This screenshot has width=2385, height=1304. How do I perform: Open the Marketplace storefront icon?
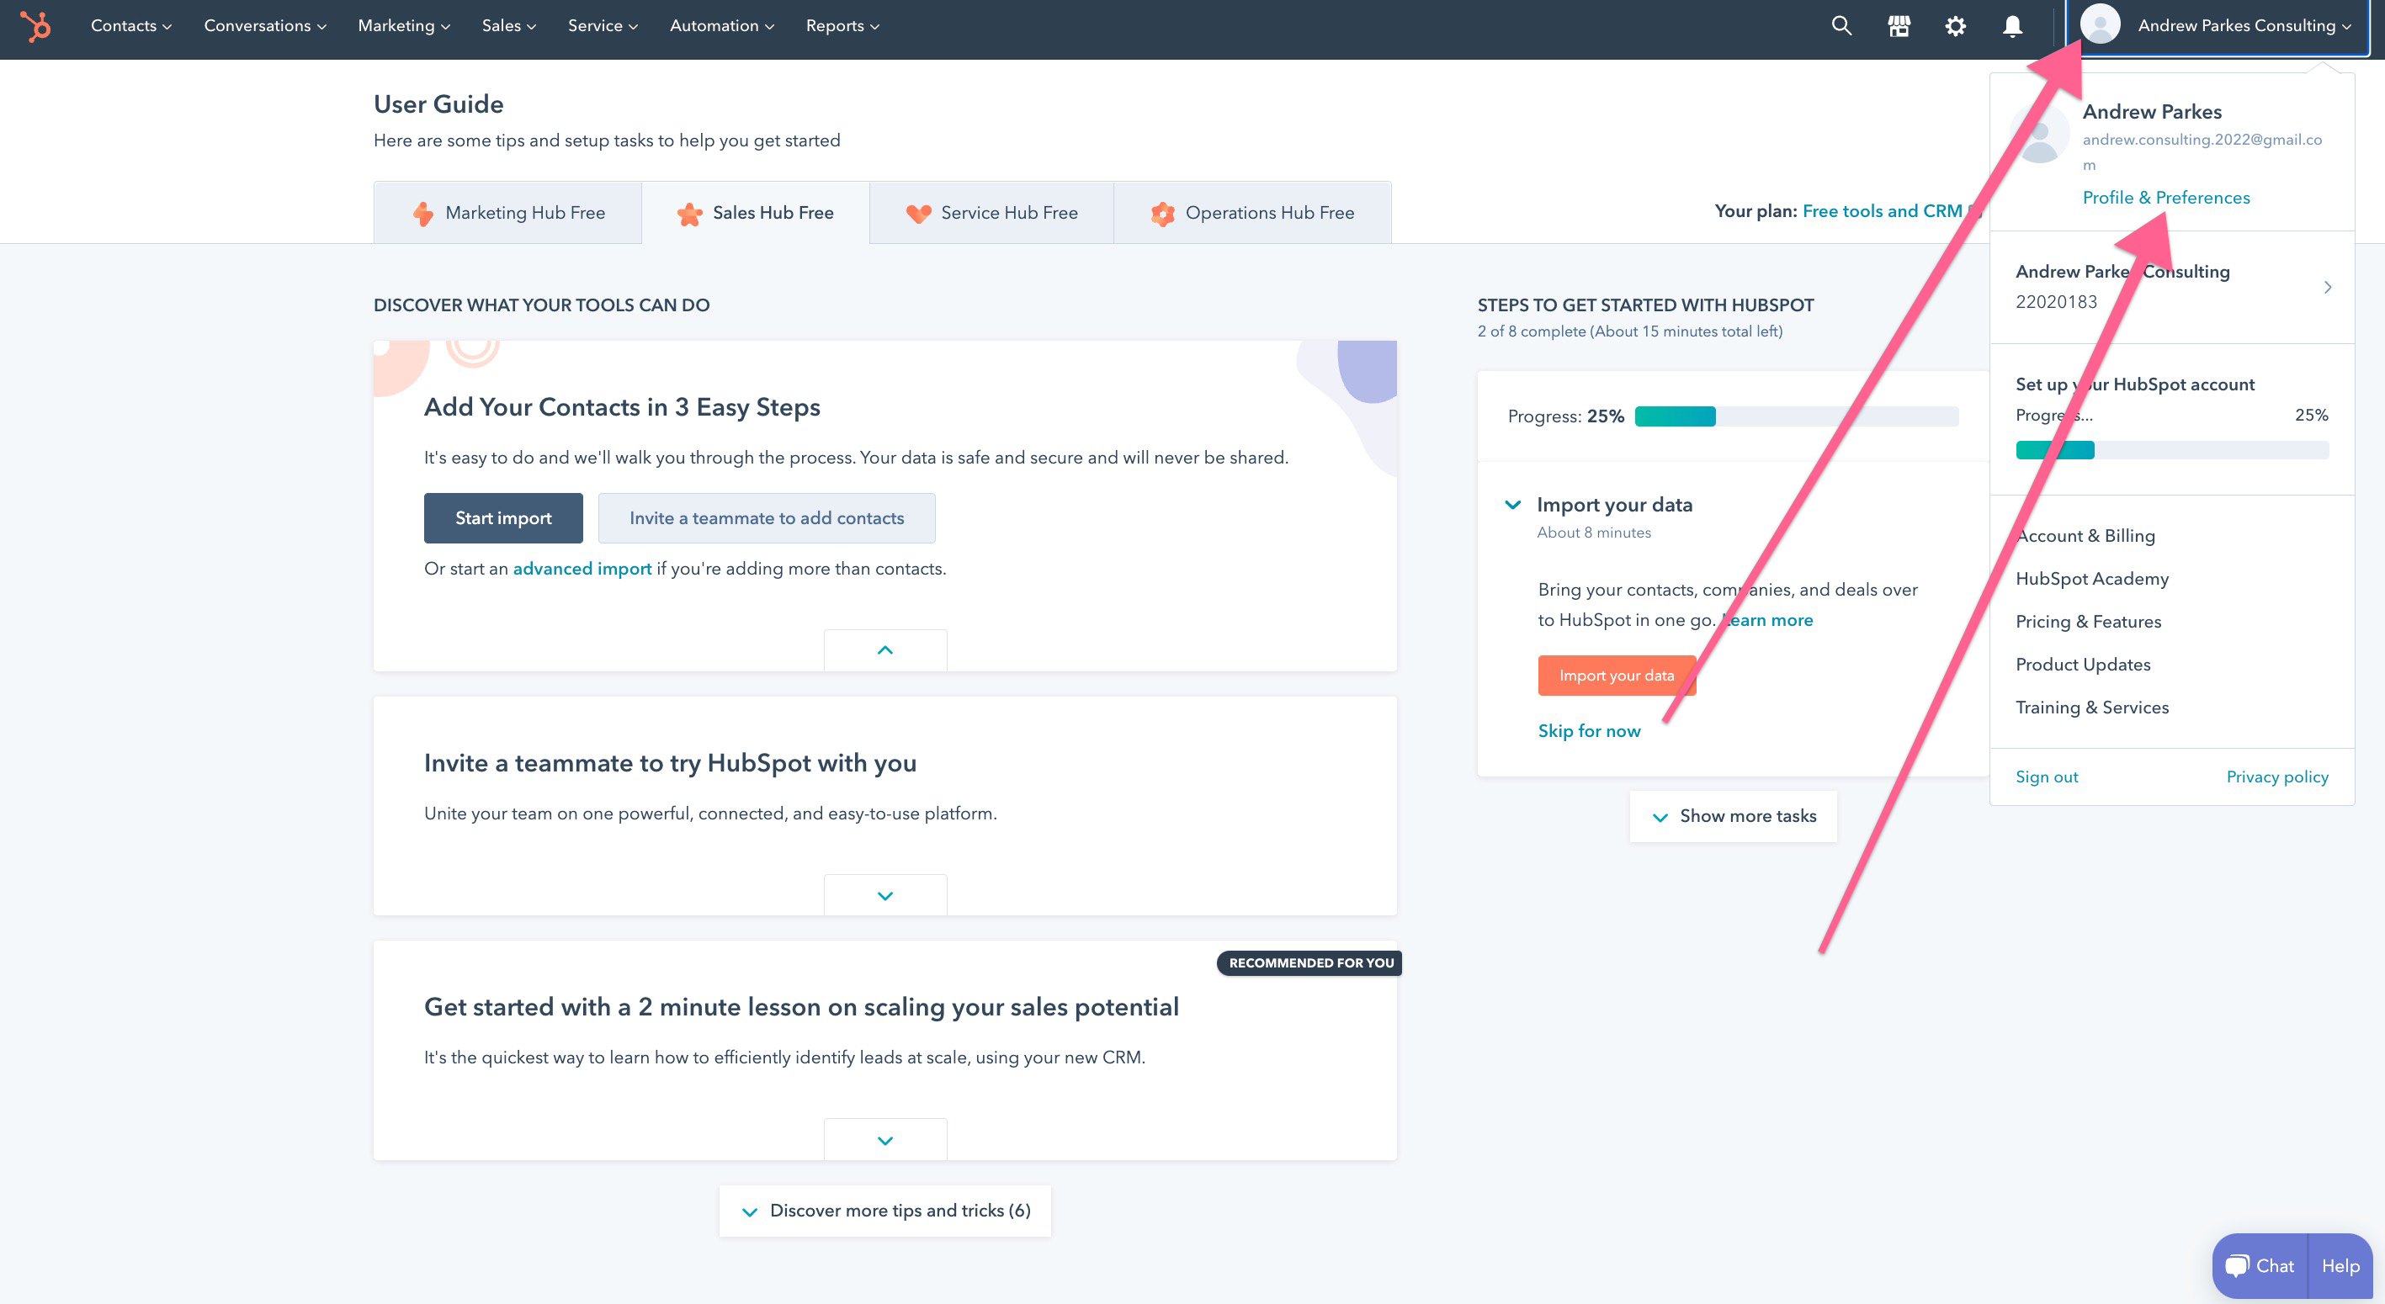pyautogui.click(x=1899, y=26)
